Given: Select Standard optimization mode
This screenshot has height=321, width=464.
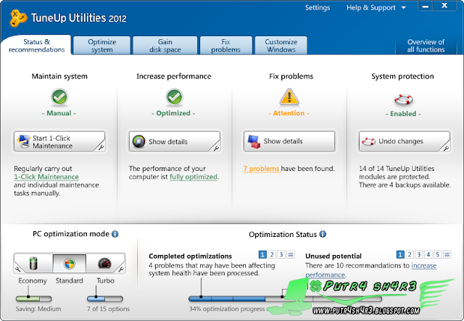Looking at the screenshot, I should click(70, 263).
